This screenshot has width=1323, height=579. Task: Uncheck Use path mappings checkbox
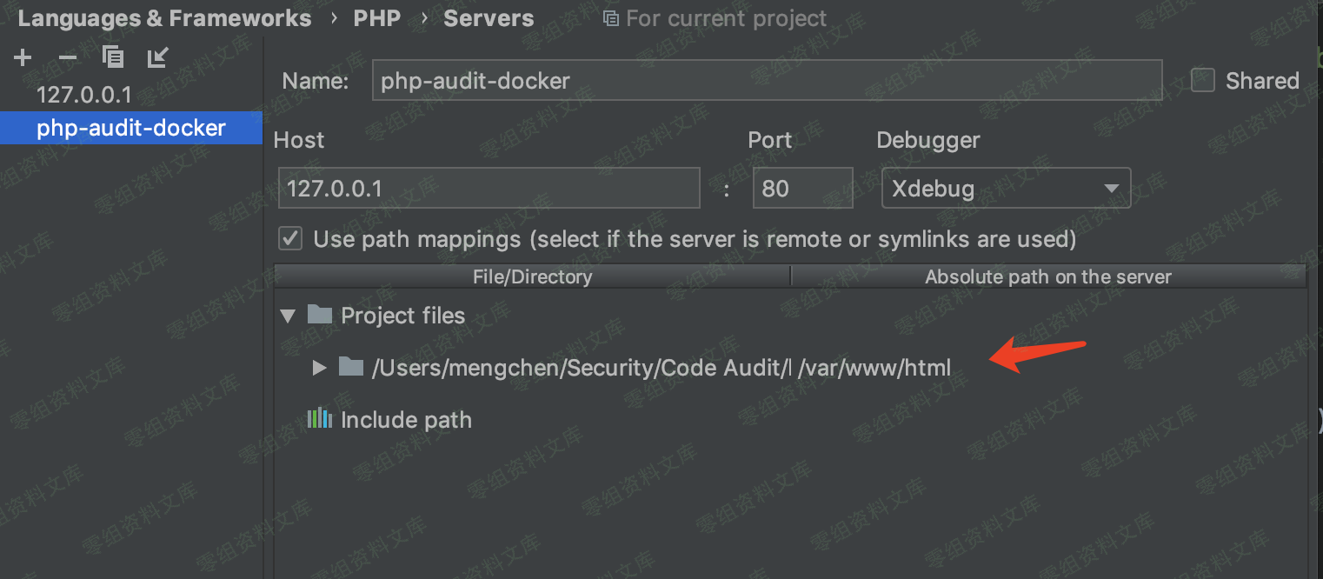(x=290, y=238)
